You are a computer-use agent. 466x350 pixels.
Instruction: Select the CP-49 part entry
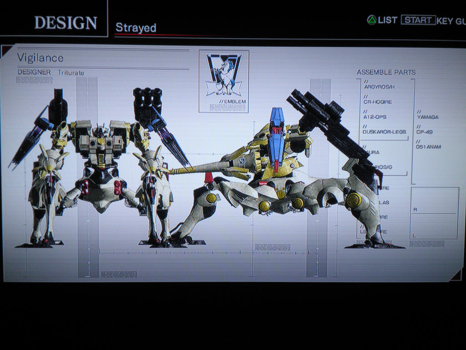coord(425,132)
